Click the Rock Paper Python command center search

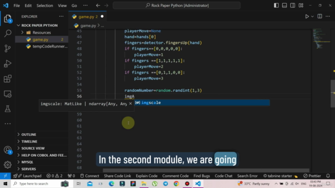click(x=177, y=6)
